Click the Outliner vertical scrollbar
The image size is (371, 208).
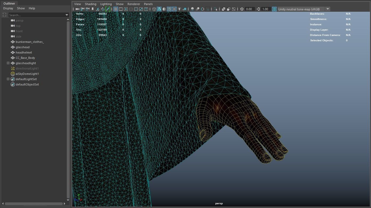68,109
